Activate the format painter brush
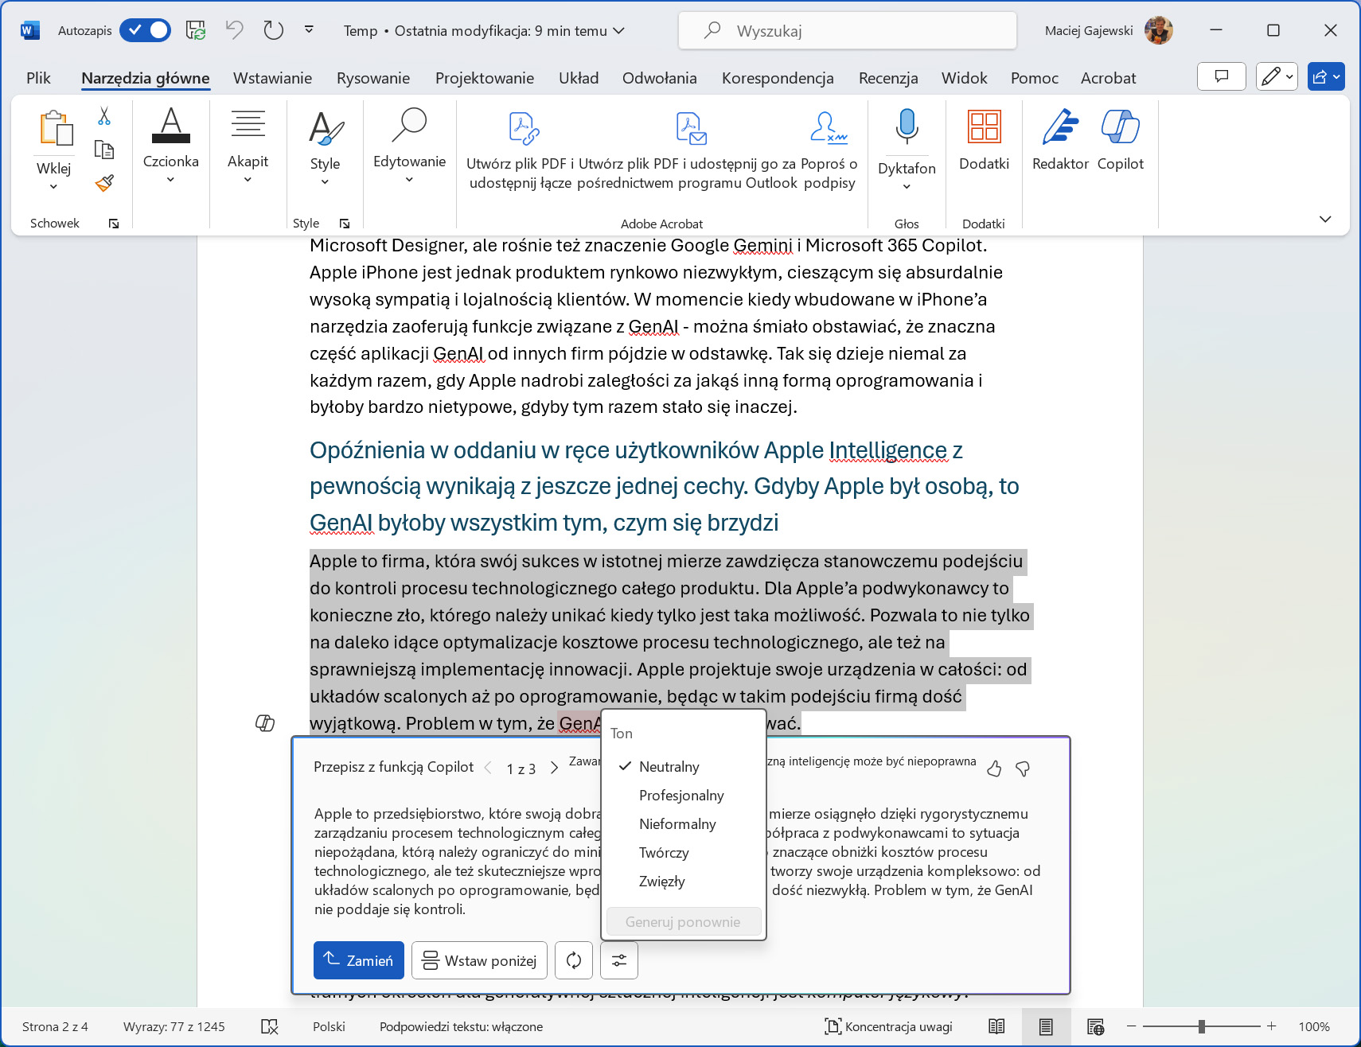 coord(104,183)
